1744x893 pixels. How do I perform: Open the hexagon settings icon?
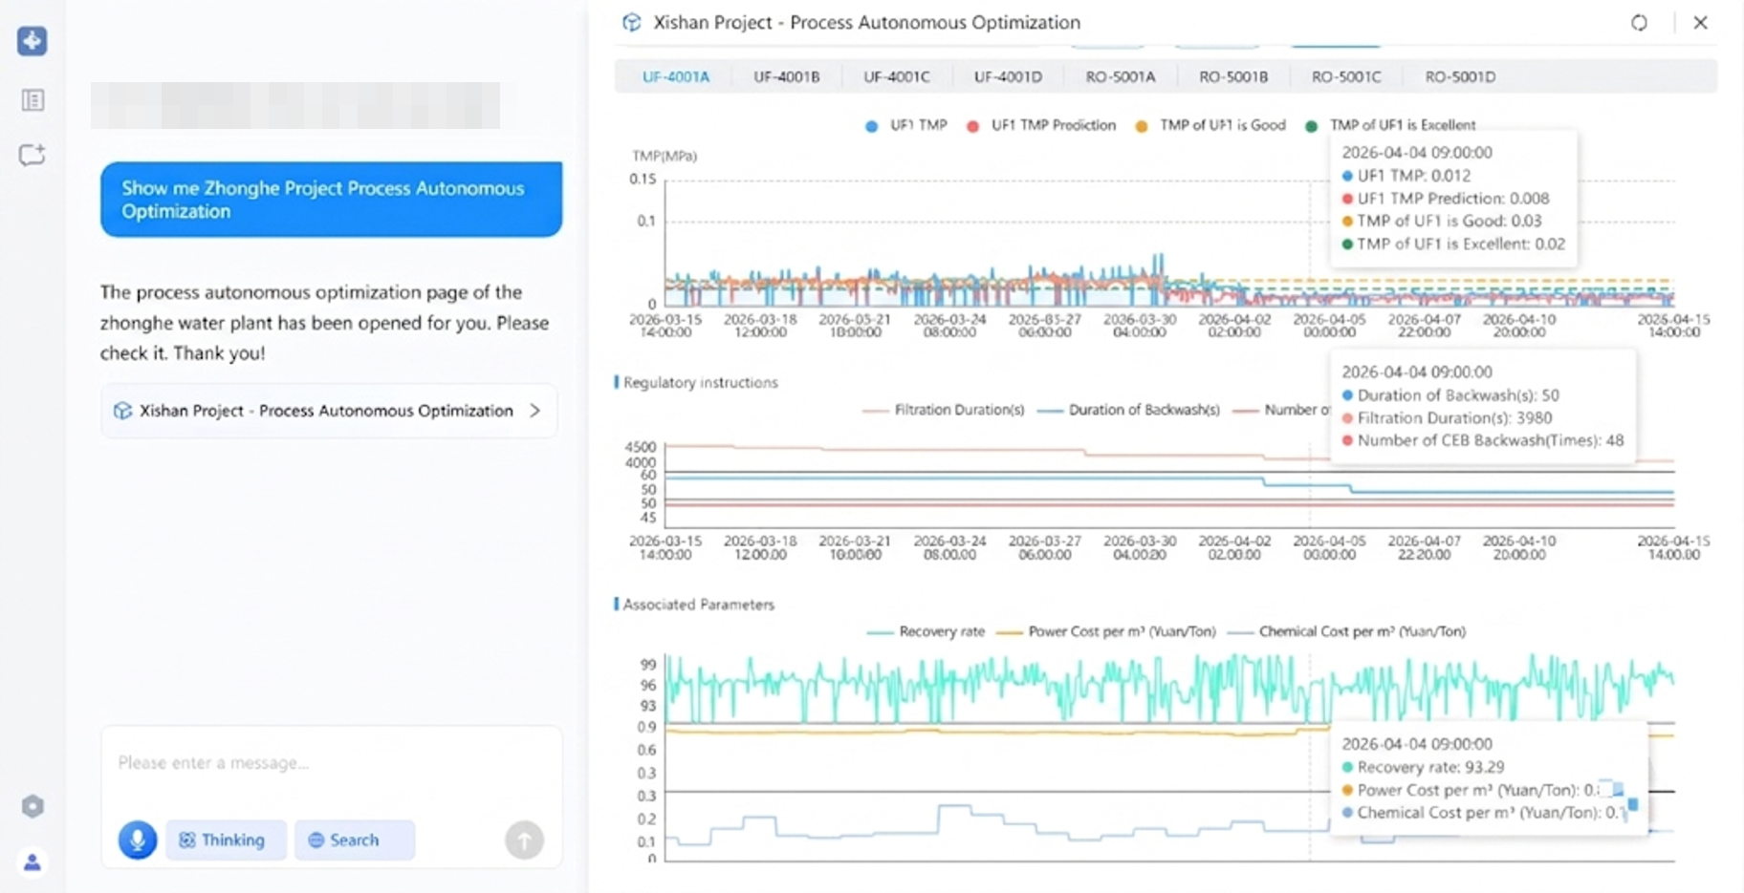point(33,806)
